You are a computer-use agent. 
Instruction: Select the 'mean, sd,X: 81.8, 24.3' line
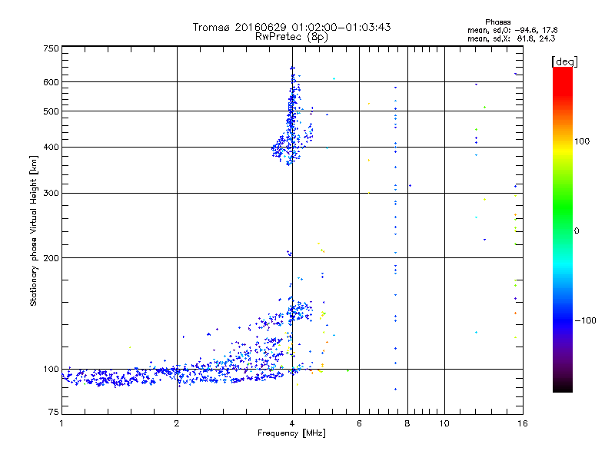511,38
